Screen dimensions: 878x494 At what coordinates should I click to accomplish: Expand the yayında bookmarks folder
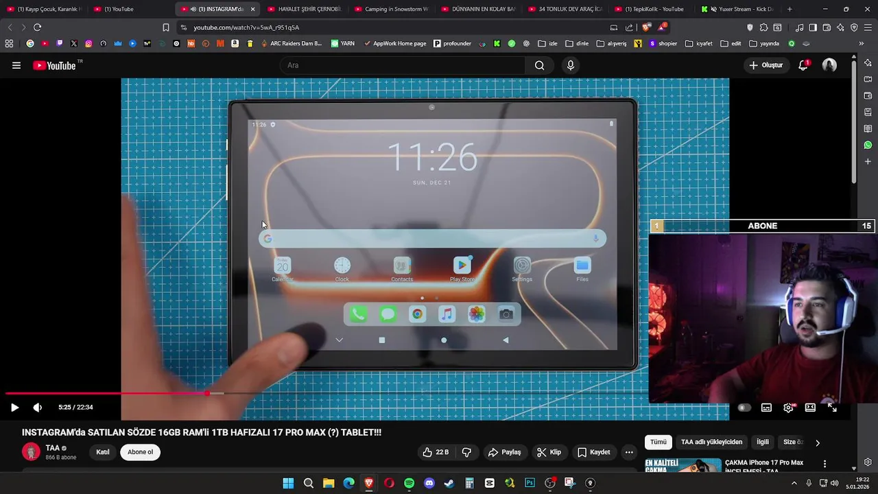764,43
